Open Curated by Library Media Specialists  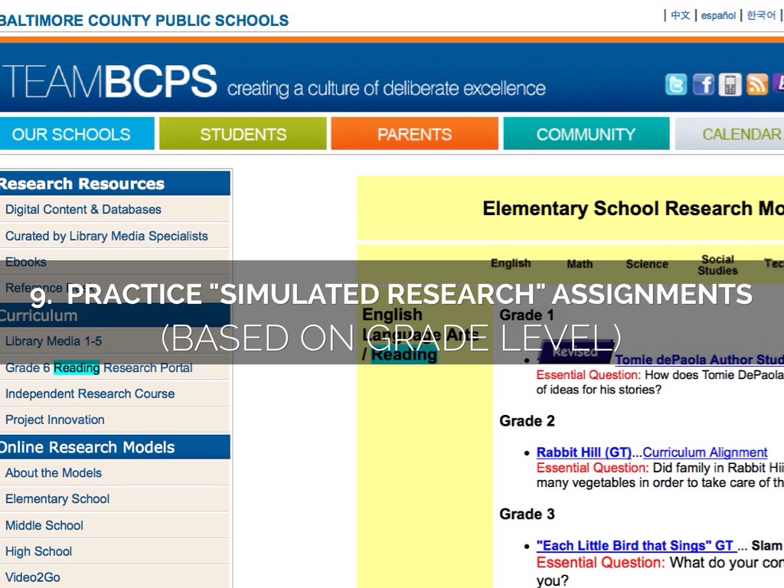click(x=106, y=236)
